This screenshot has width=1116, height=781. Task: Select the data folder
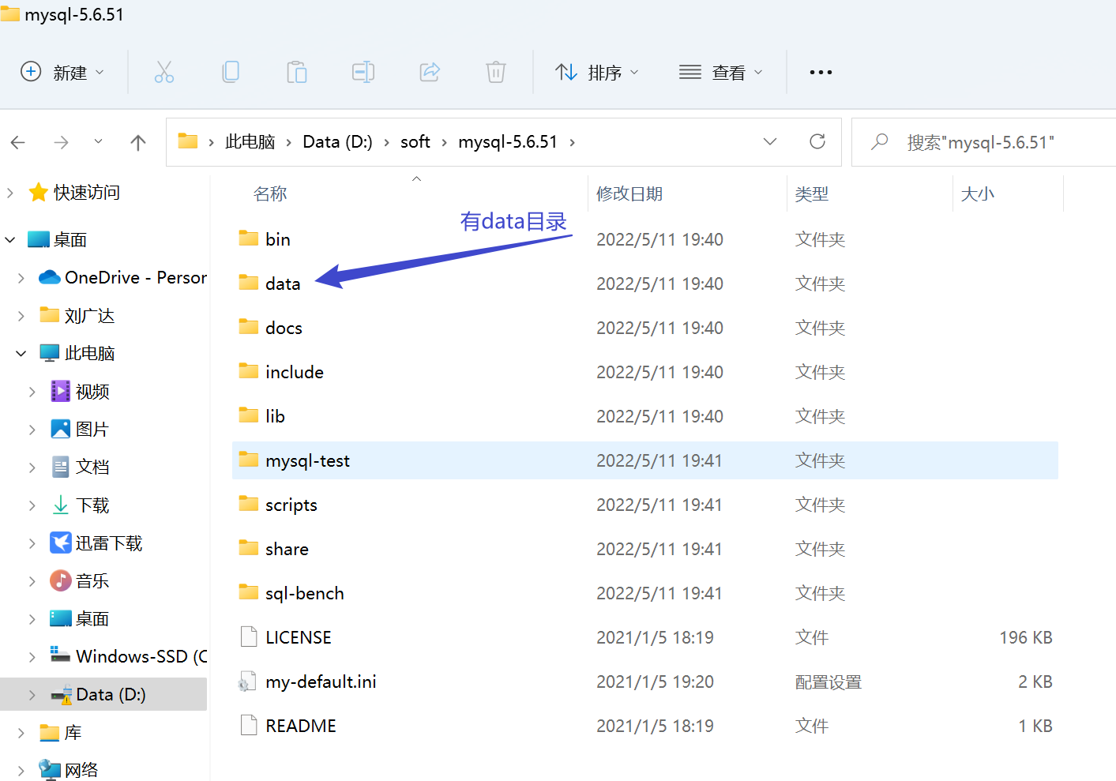pyautogui.click(x=645, y=283)
